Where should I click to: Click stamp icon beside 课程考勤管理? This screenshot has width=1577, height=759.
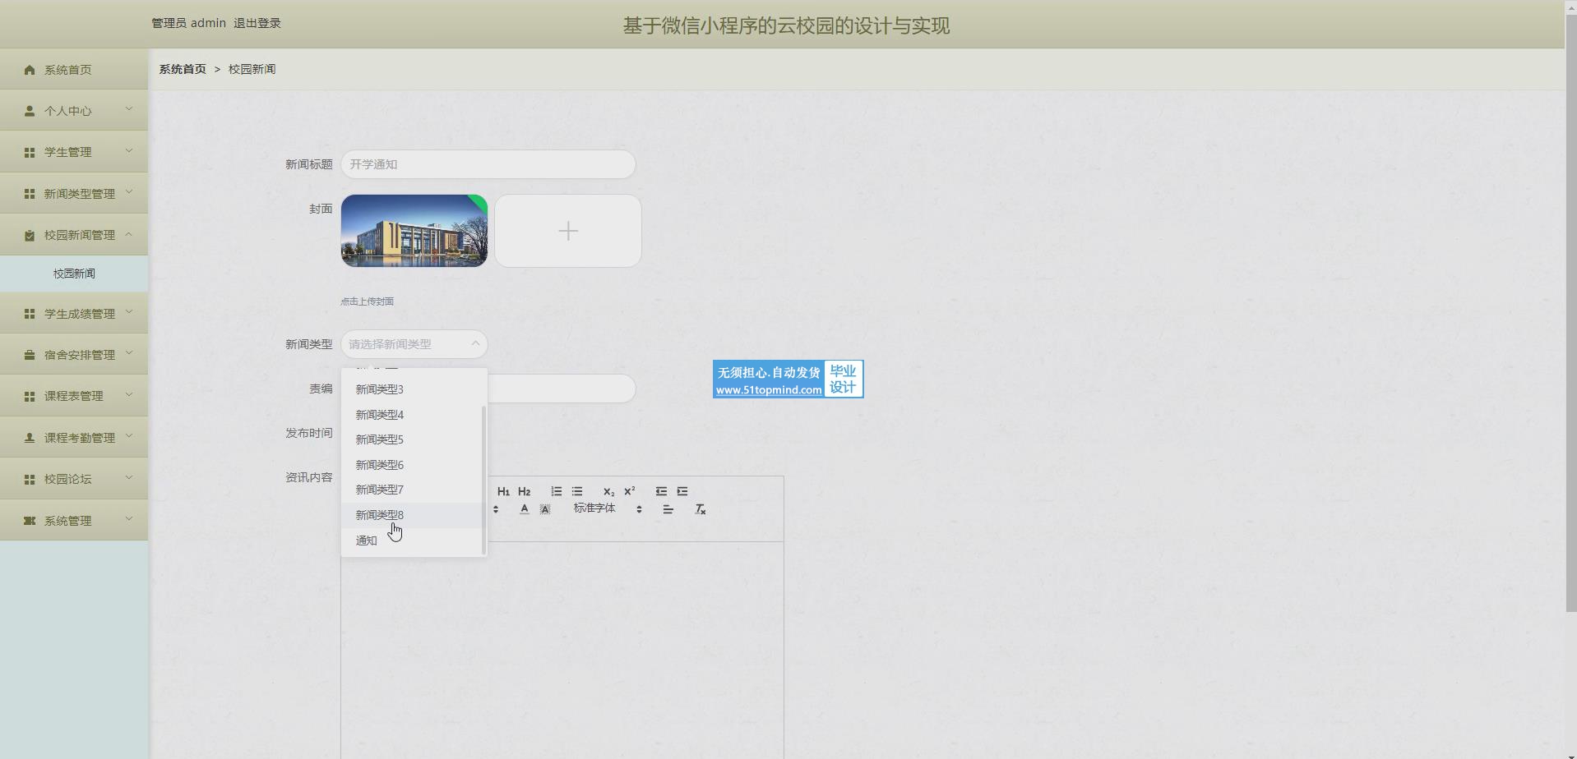[30, 438]
